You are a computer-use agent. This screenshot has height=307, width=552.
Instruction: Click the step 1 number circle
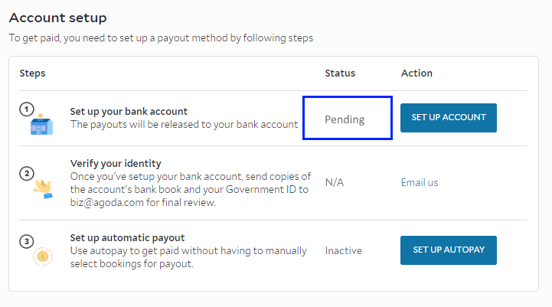tap(27, 109)
